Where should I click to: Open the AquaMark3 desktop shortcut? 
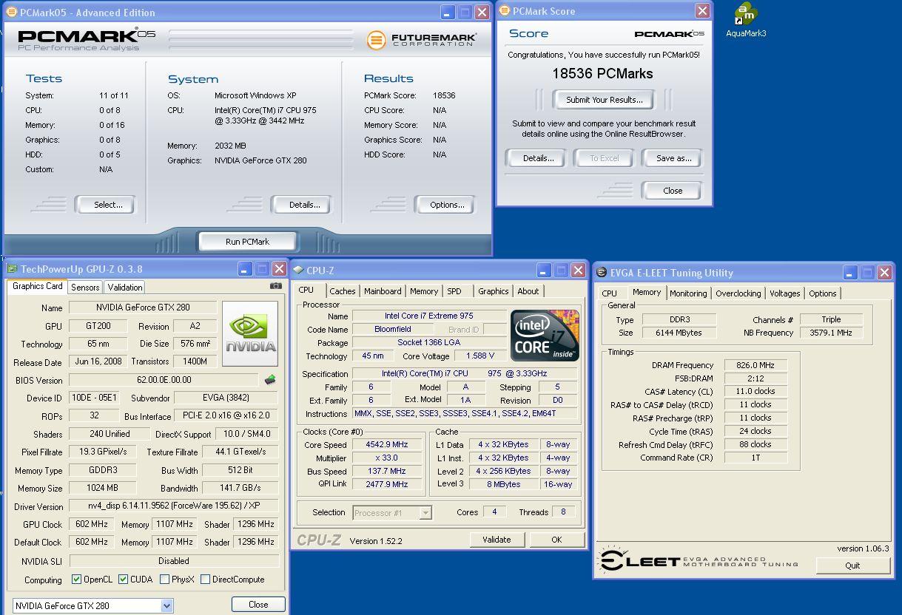746,20
